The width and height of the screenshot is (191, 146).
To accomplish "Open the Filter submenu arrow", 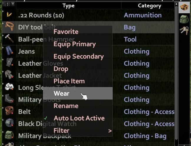I will point(110,131).
